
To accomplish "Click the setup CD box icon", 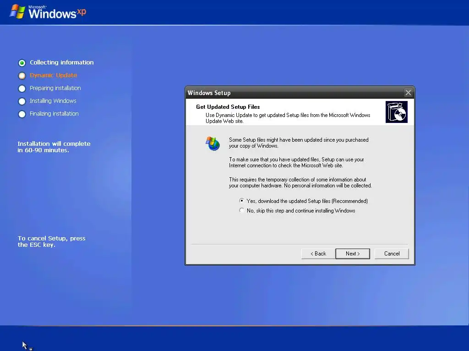I will click(x=396, y=112).
